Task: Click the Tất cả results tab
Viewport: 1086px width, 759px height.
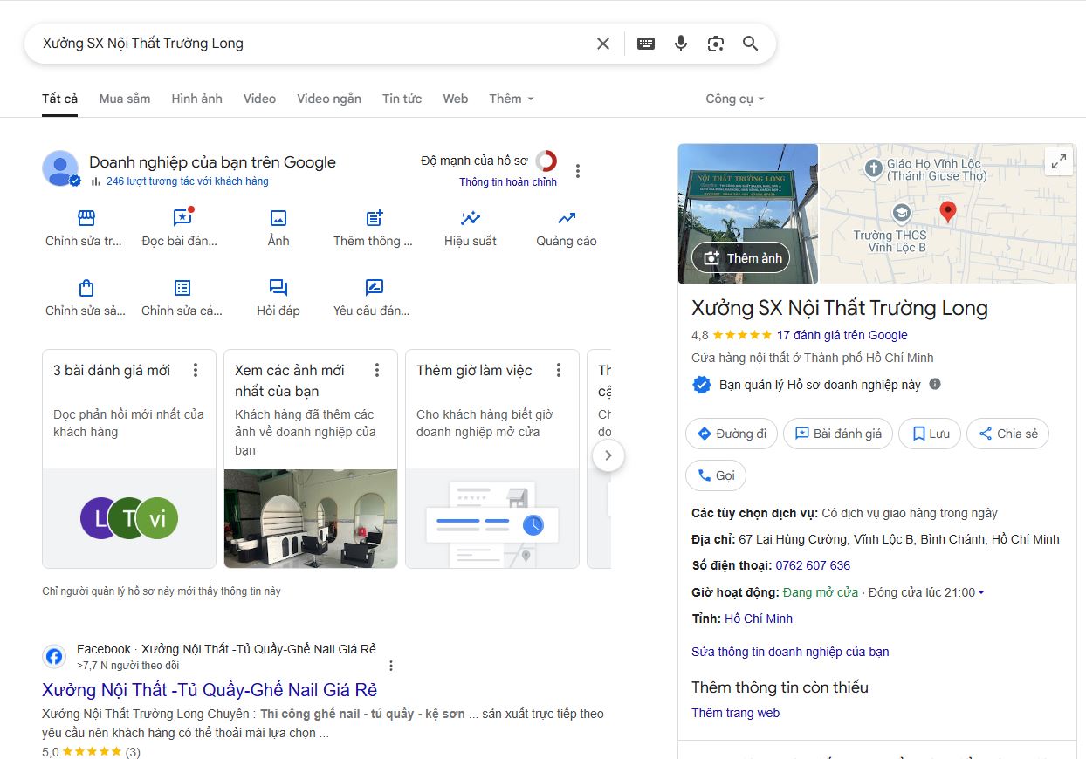Action: pos(60,99)
